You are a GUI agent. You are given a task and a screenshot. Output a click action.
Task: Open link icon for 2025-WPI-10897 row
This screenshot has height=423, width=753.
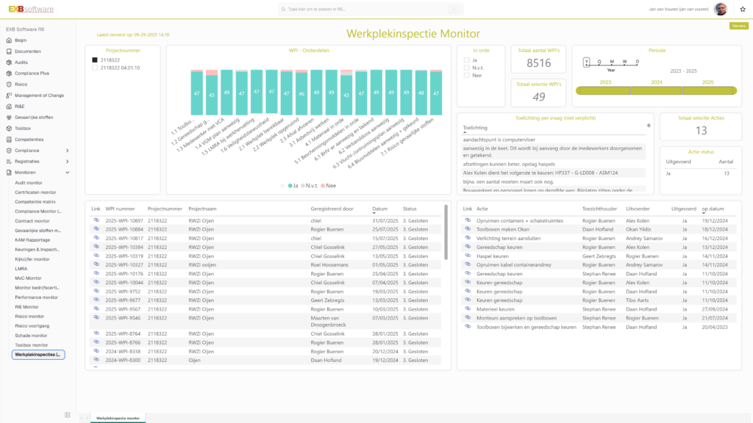(96, 220)
